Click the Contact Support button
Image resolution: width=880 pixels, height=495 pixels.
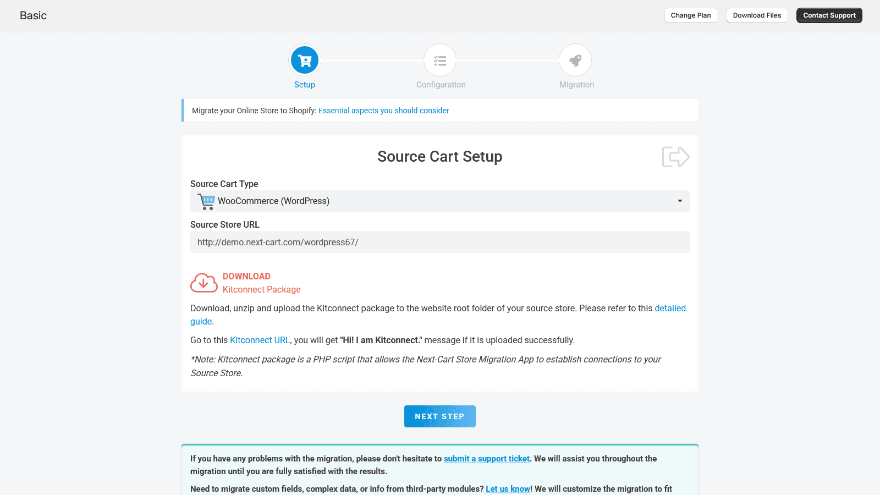click(829, 15)
